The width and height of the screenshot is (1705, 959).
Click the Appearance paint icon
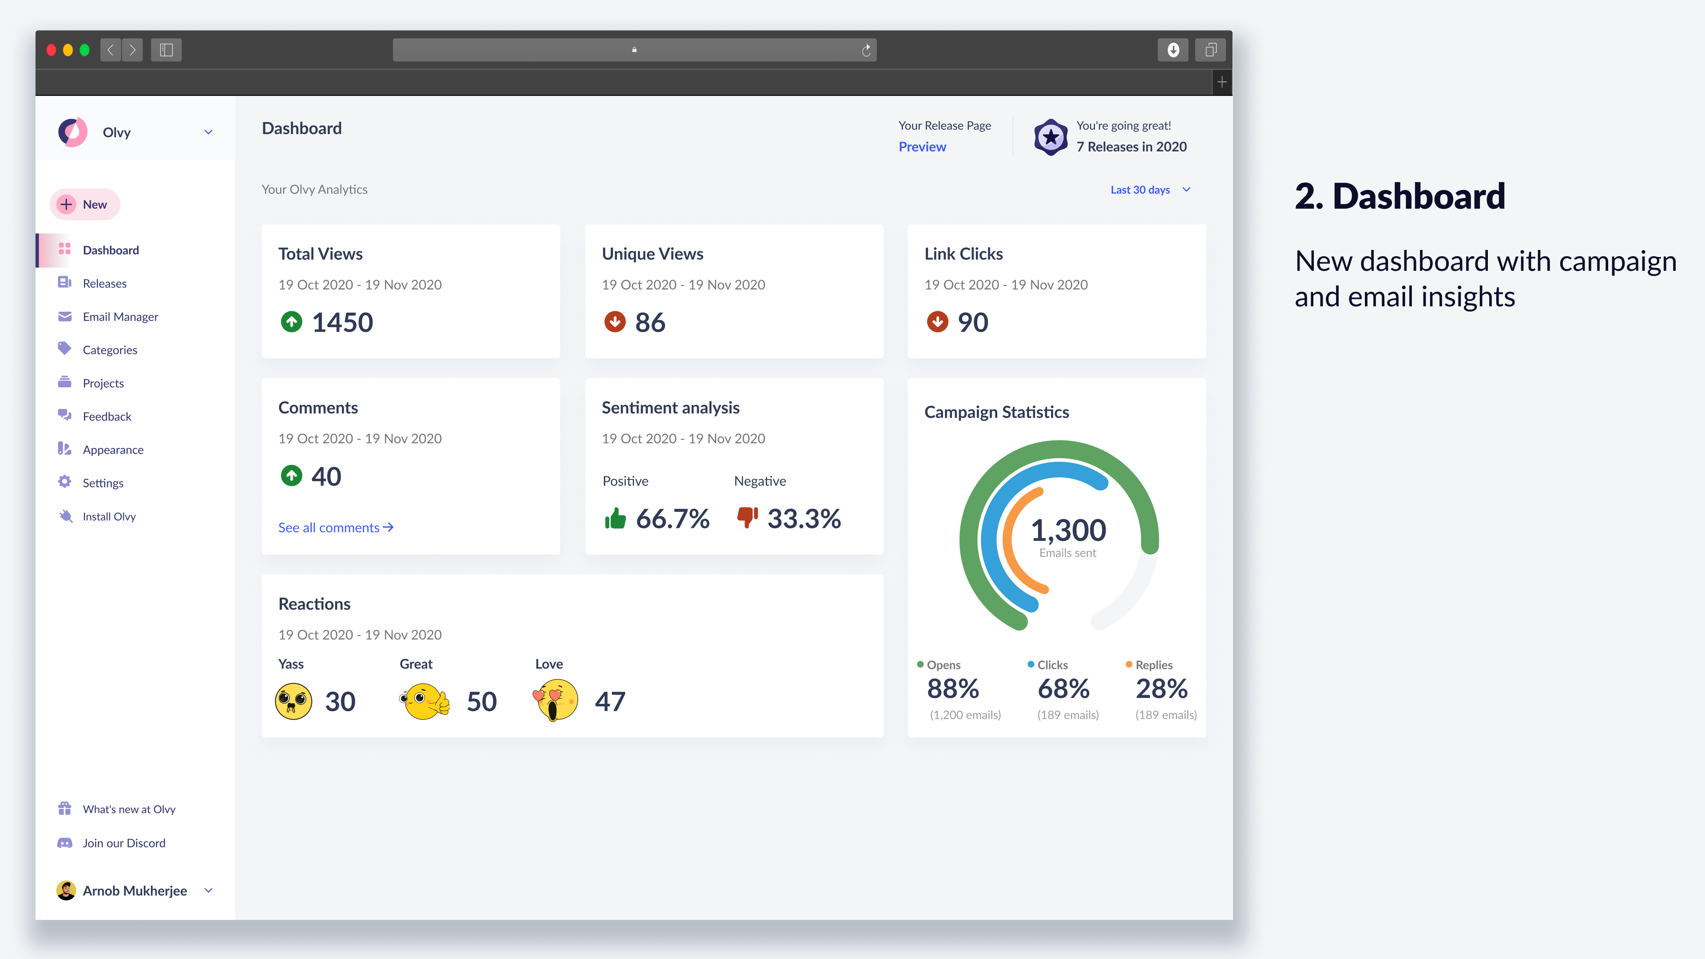[x=64, y=449]
